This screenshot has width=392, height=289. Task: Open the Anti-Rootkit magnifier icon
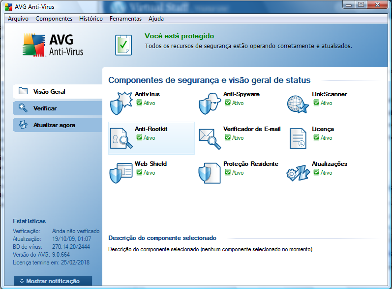point(121,138)
